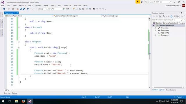The image size is (186, 104).
Task: Click Collapse All icon in Solution Explorer
Action: click(x=174, y=16)
